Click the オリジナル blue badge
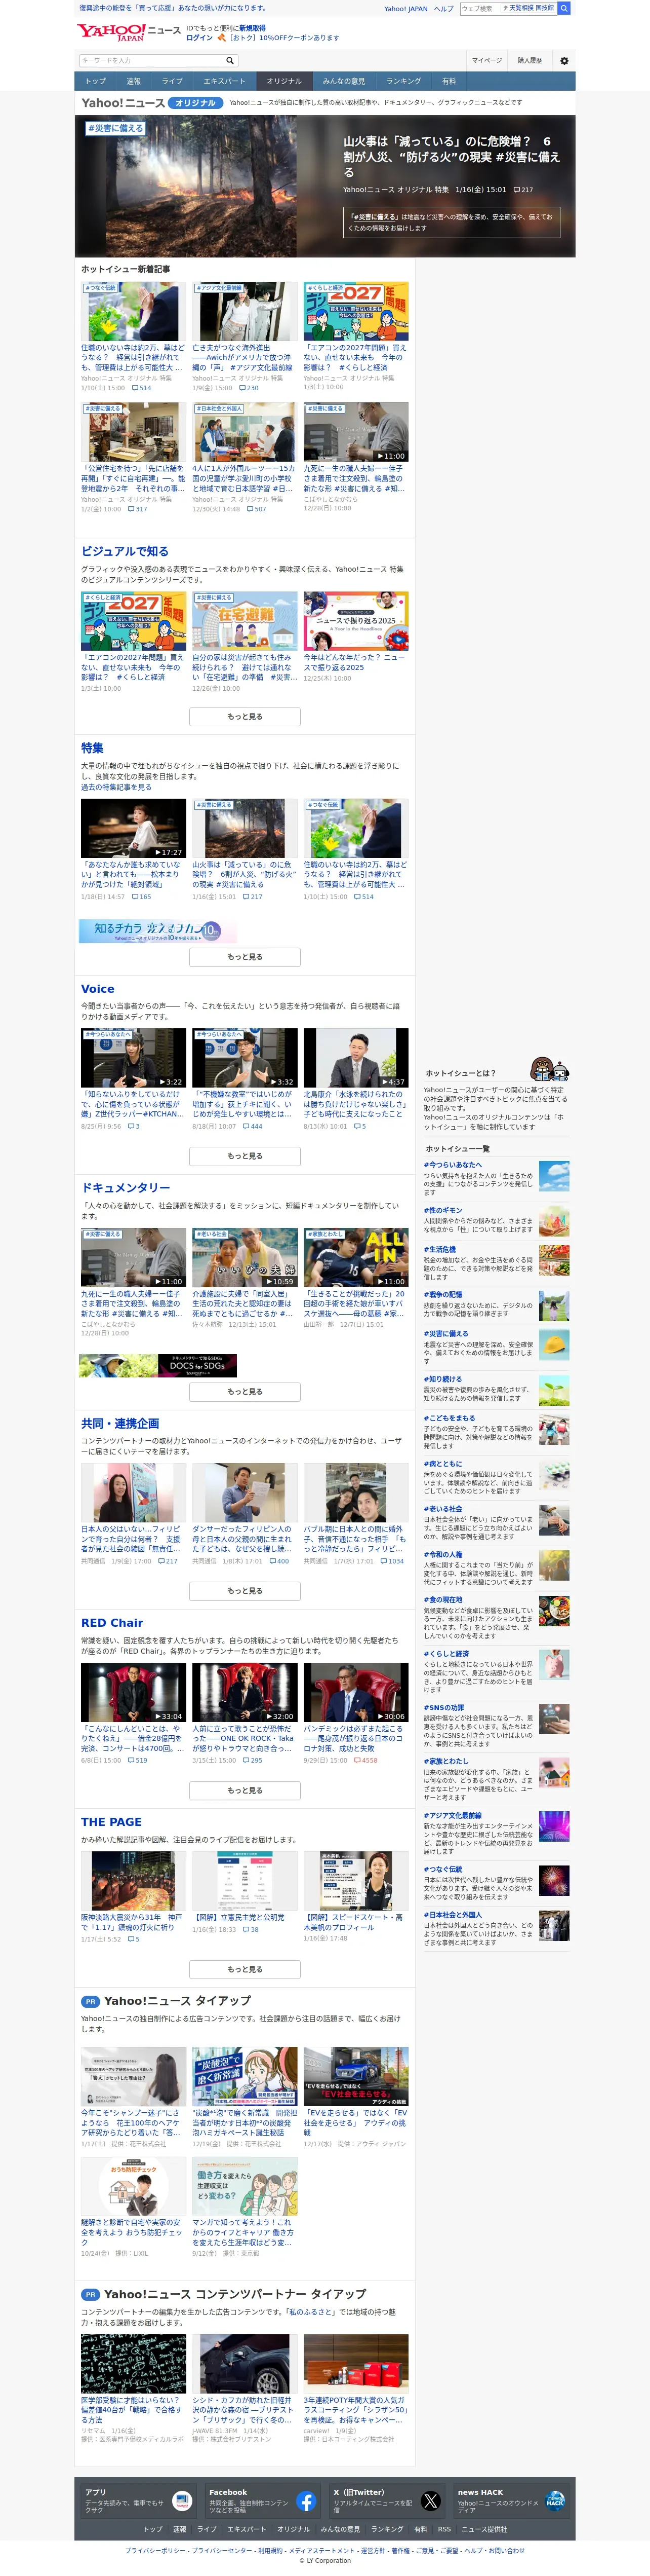 pyautogui.click(x=196, y=102)
